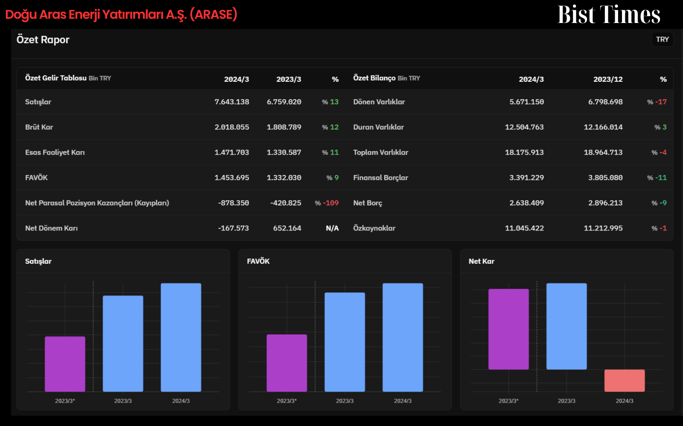Click the Özet Rapor heading
Image resolution: width=683 pixels, height=426 pixels.
pos(43,40)
